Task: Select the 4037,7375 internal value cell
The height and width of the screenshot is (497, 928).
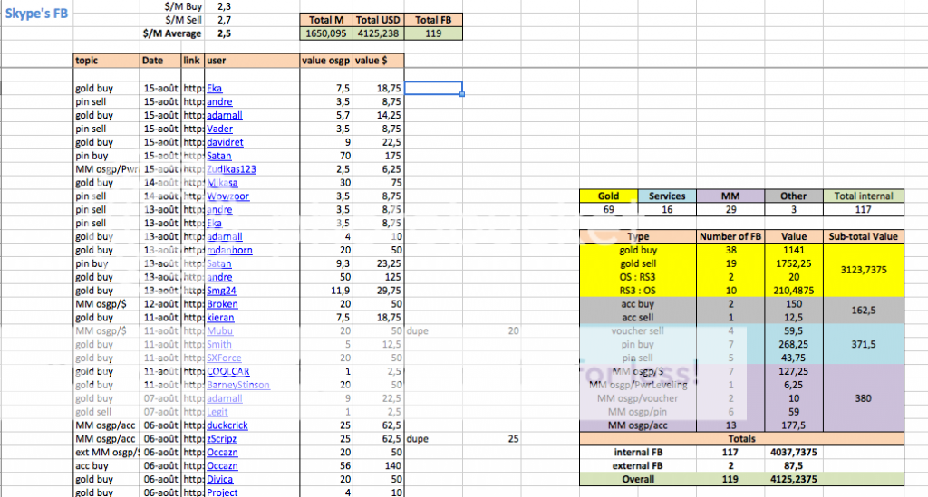Action: click(x=794, y=452)
